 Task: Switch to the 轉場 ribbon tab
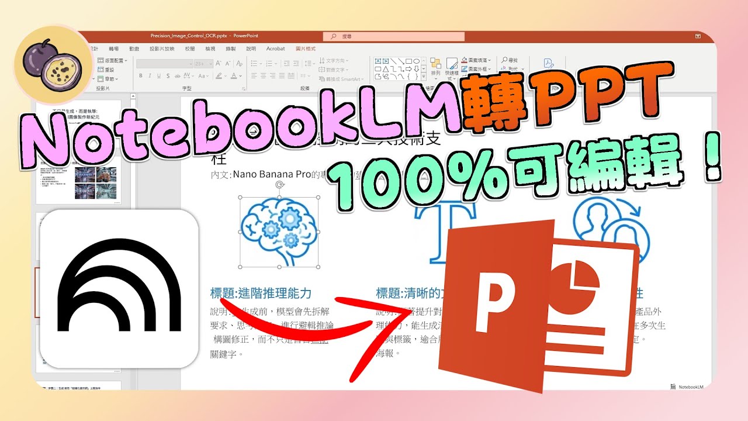pyautogui.click(x=113, y=49)
